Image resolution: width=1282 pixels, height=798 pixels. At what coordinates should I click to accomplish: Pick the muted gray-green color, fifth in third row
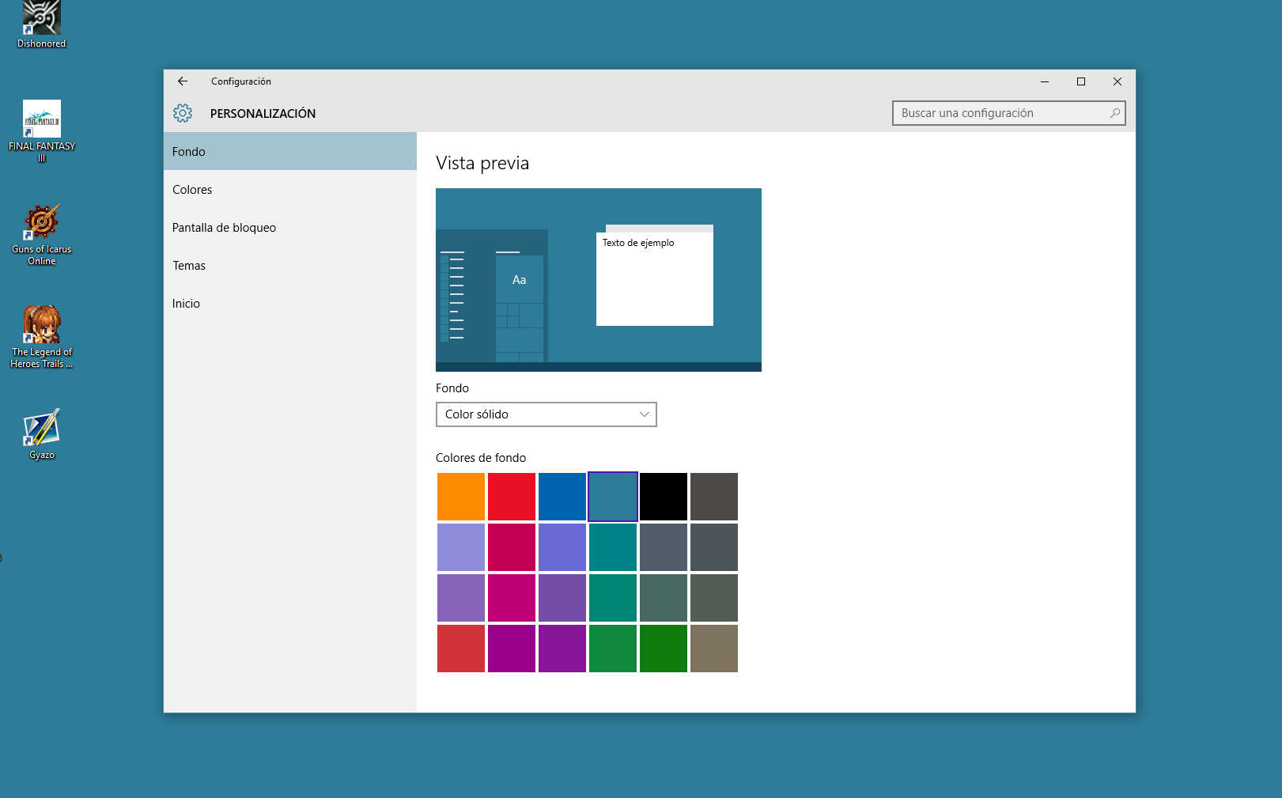click(x=664, y=598)
